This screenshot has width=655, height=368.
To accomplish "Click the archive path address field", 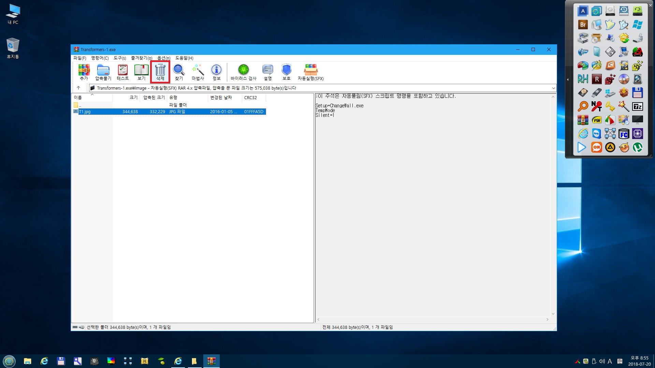I will (x=322, y=88).
